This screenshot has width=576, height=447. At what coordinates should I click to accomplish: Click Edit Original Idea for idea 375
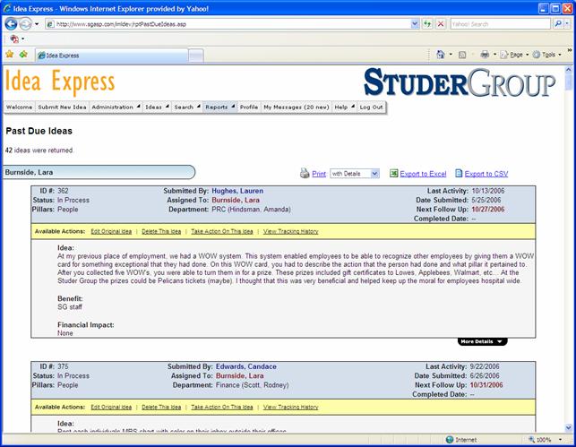pyautogui.click(x=111, y=407)
